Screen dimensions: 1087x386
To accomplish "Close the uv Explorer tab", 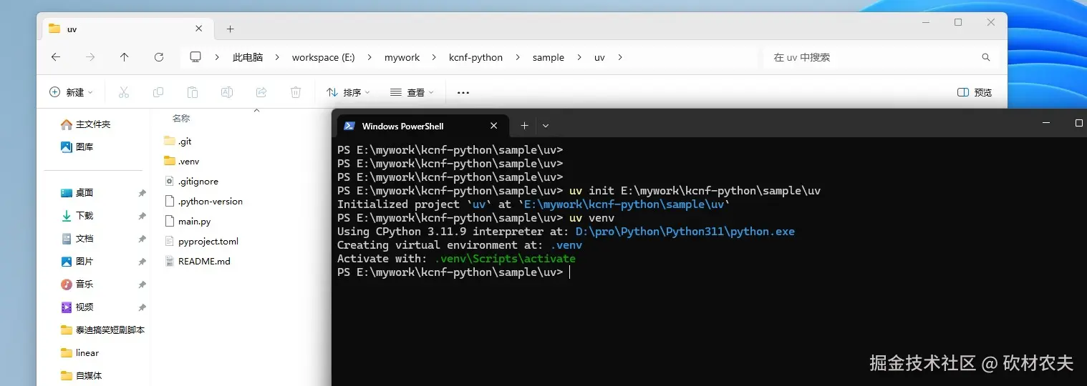I will pyautogui.click(x=199, y=29).
